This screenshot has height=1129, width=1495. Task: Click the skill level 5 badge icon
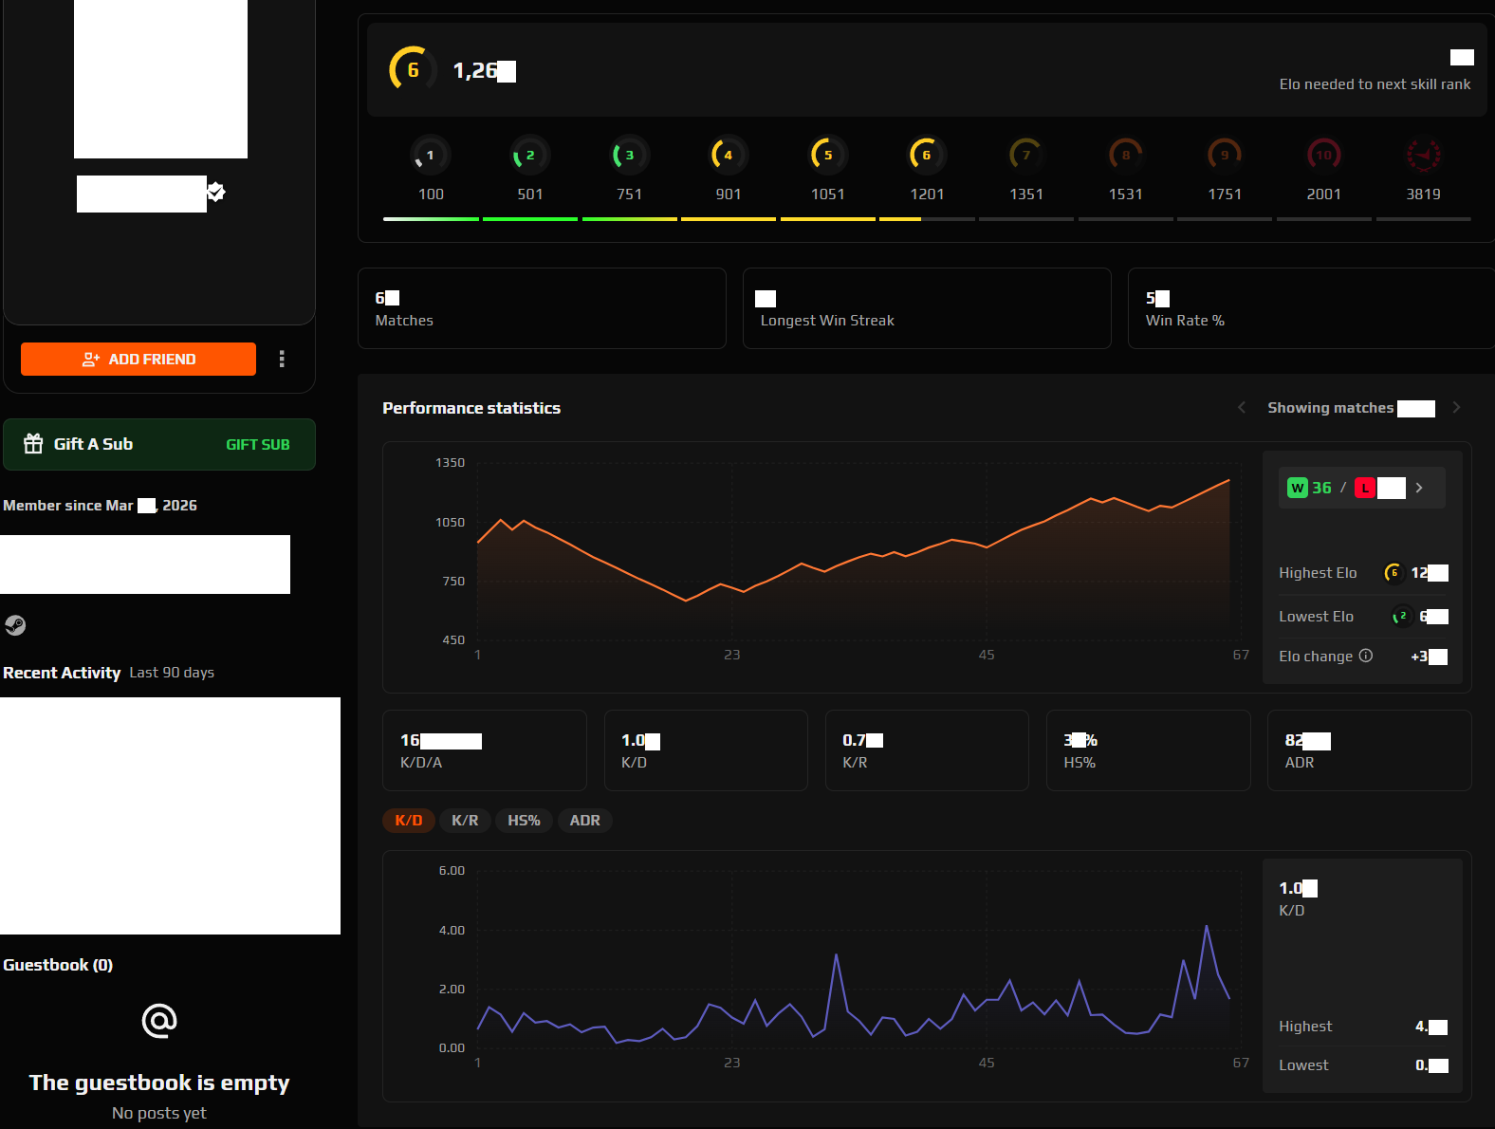pyautogui.click(x=827, y=156)
